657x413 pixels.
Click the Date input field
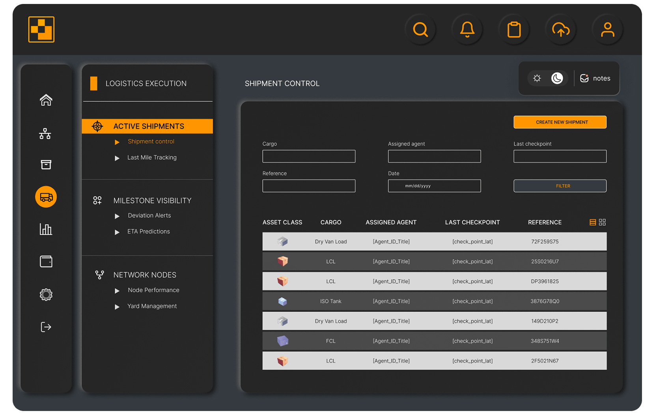click(x=434, y=186)
